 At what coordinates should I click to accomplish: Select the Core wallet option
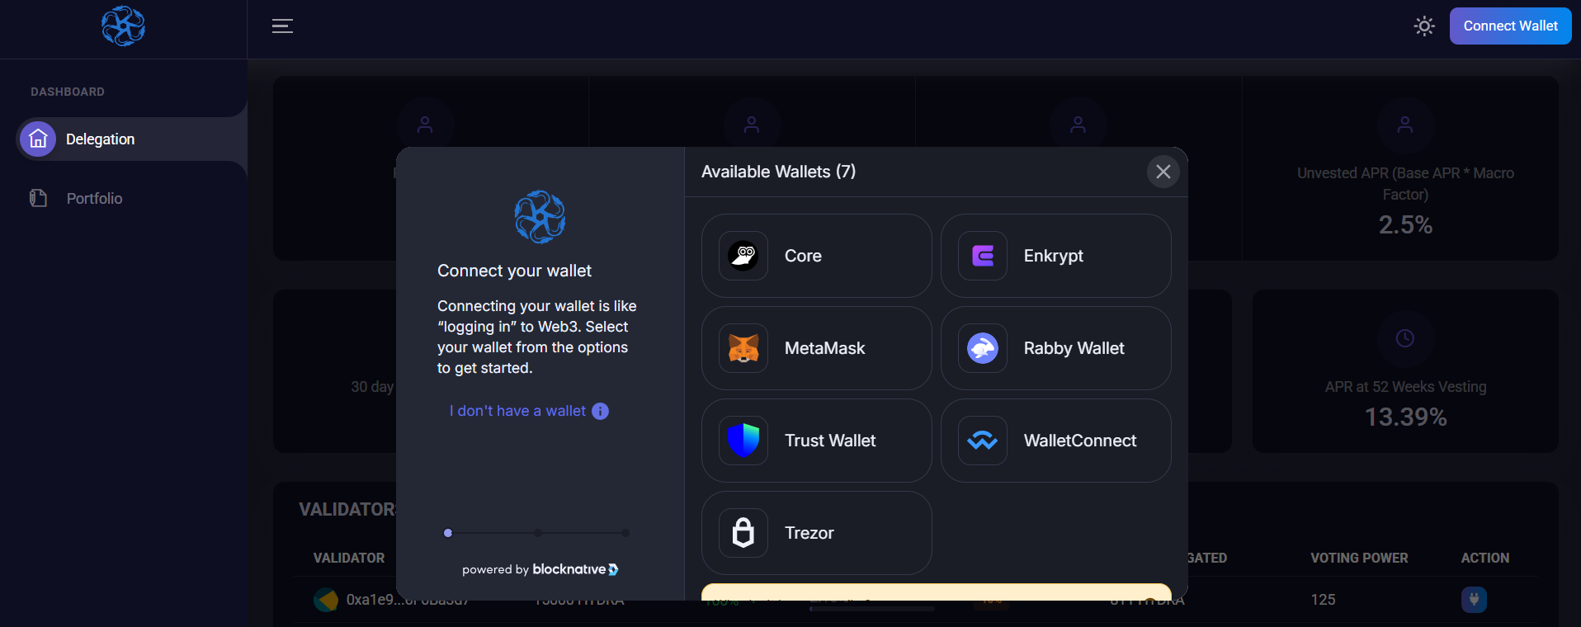point(816,256)
